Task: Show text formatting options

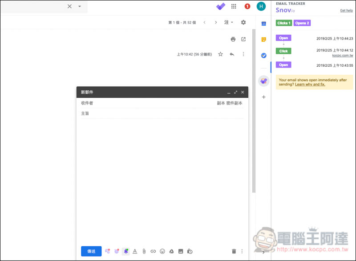Action: tap(135, 251)
